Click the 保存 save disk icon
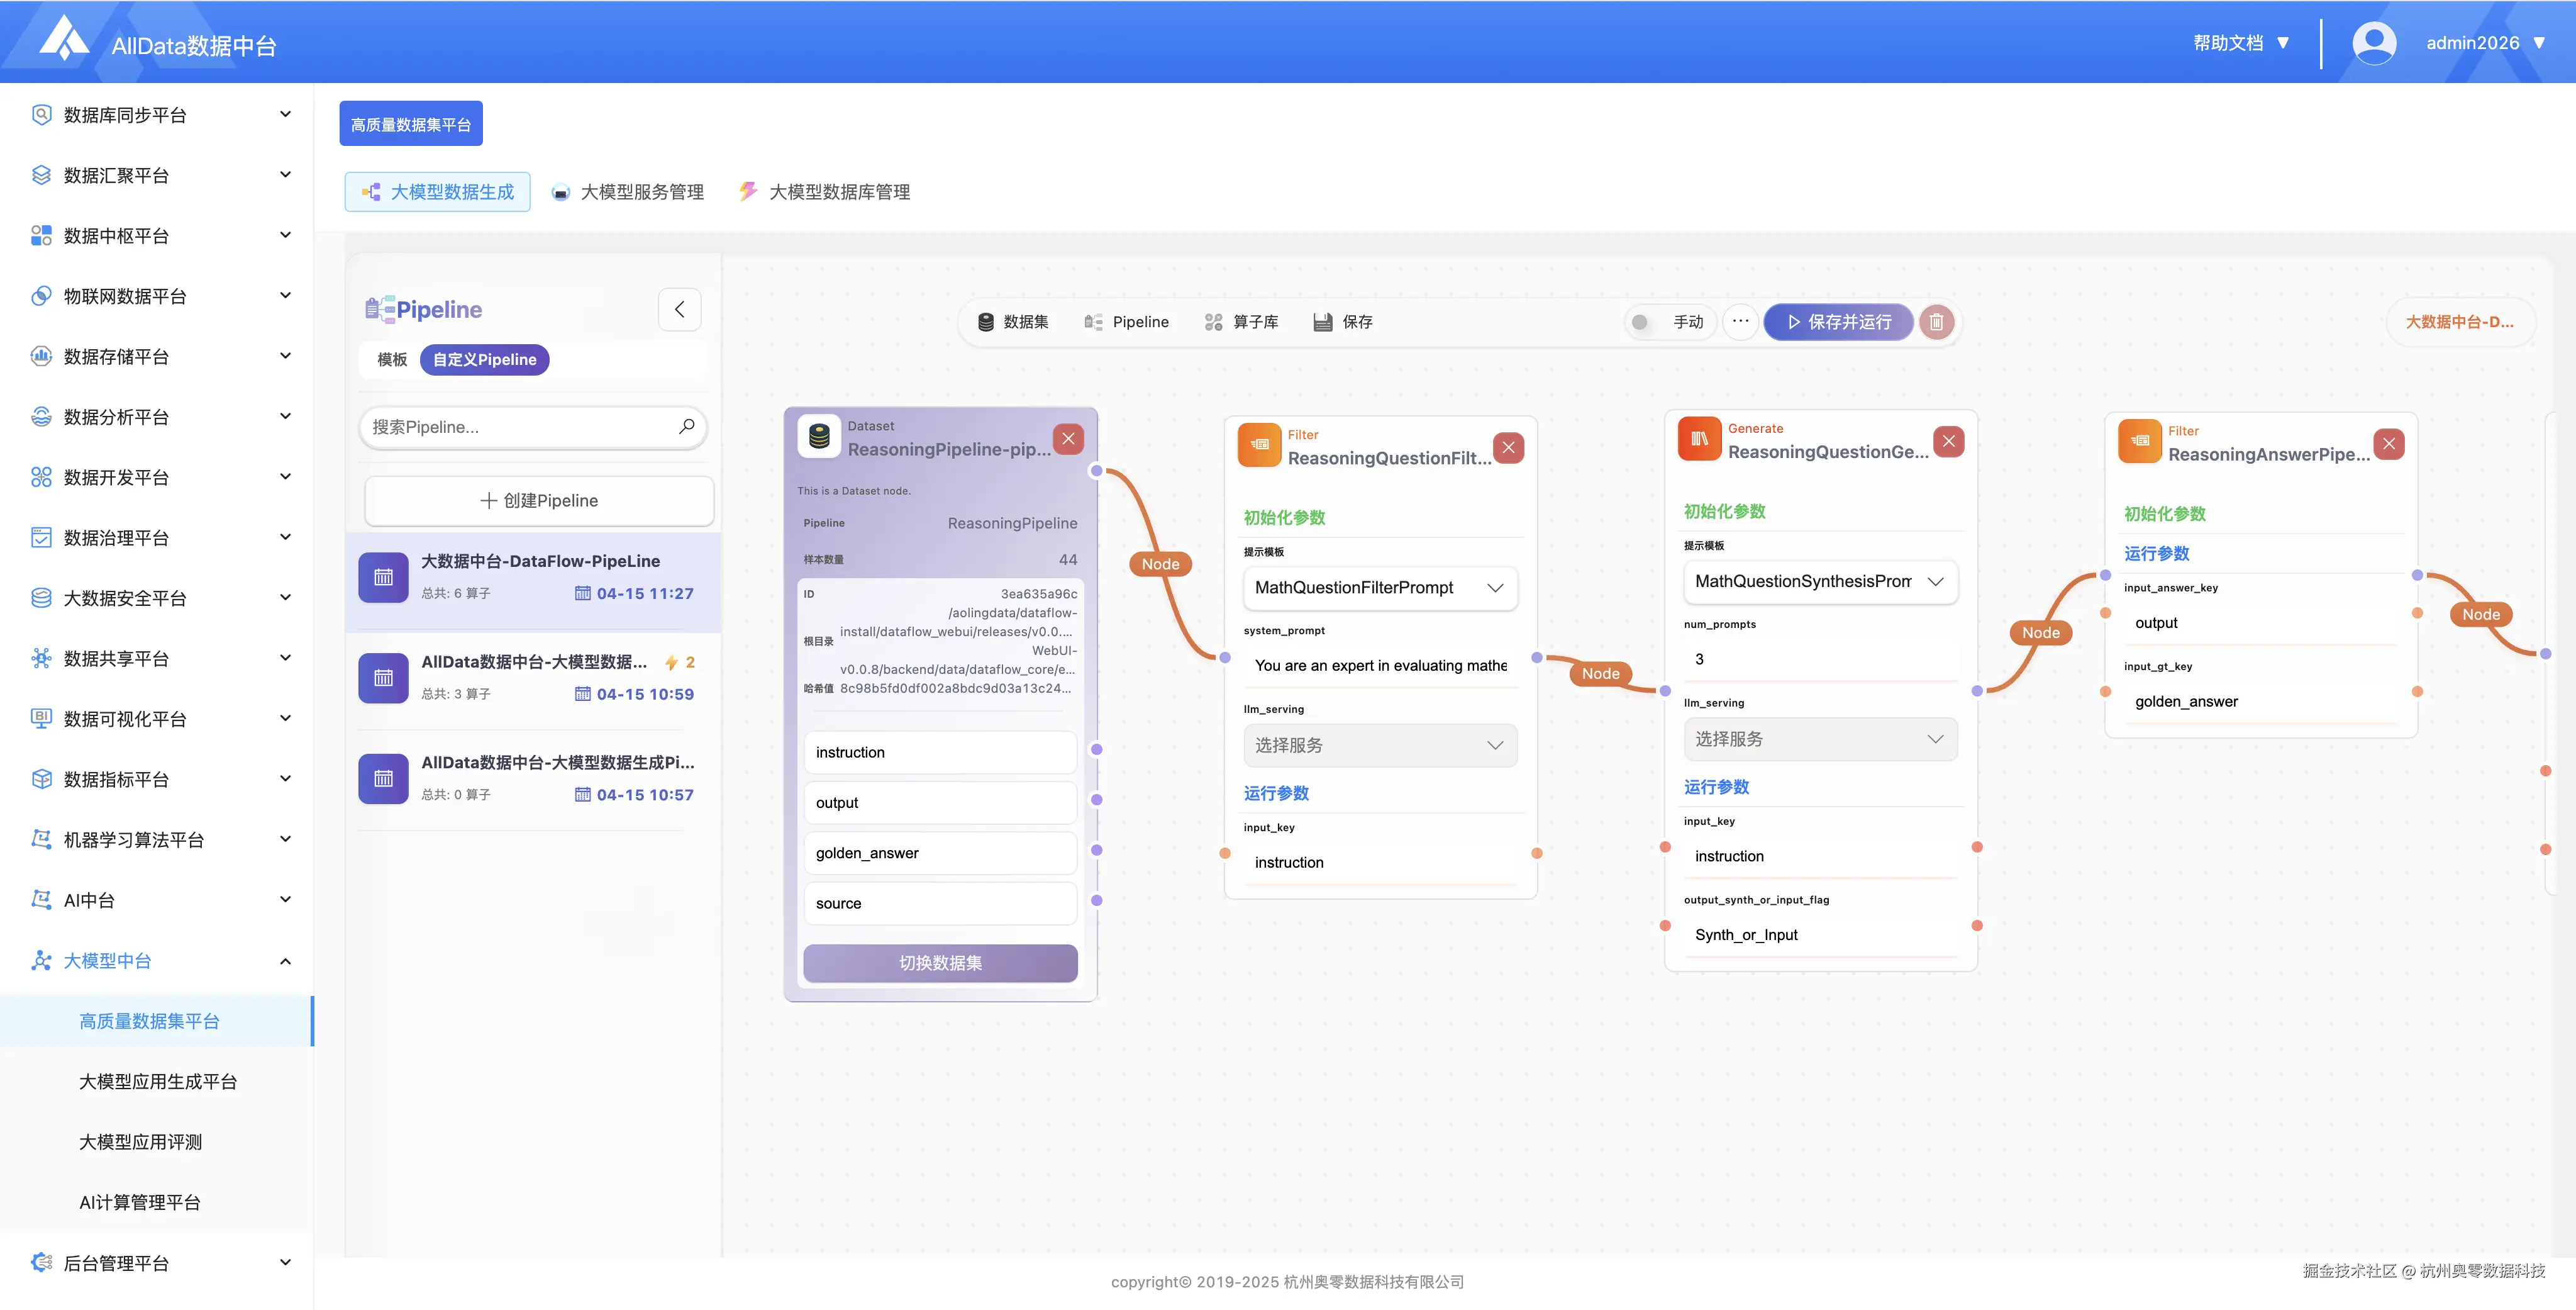Viewport: 2576px width, 1310px height. coord(1322,322)
